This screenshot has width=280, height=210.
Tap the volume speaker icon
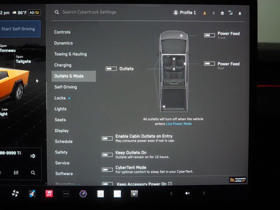[187, 193]
